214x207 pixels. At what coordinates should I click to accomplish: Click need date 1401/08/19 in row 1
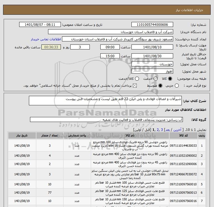tap(22, 146)
